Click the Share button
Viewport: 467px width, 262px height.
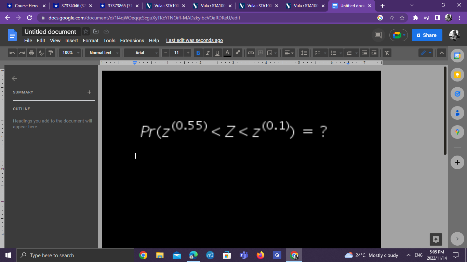point(427,35)
